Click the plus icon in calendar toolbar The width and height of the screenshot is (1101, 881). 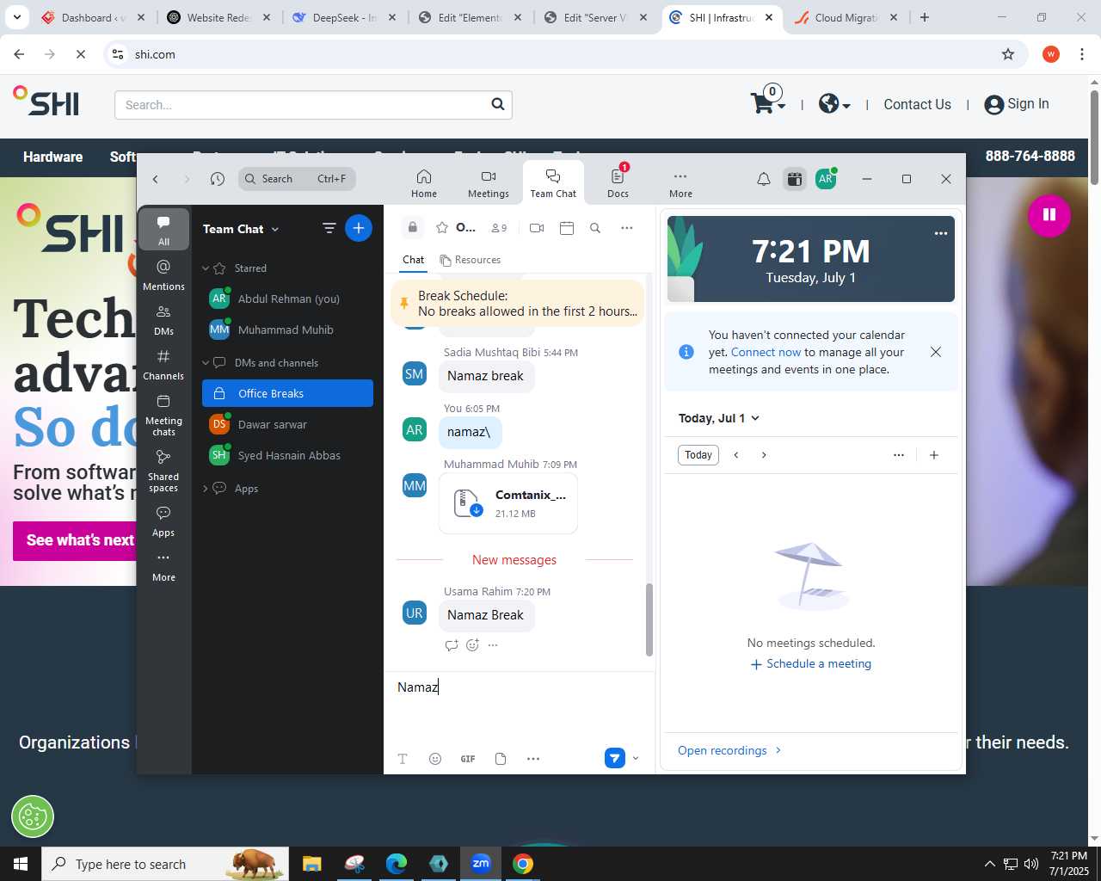click(934, 455)
